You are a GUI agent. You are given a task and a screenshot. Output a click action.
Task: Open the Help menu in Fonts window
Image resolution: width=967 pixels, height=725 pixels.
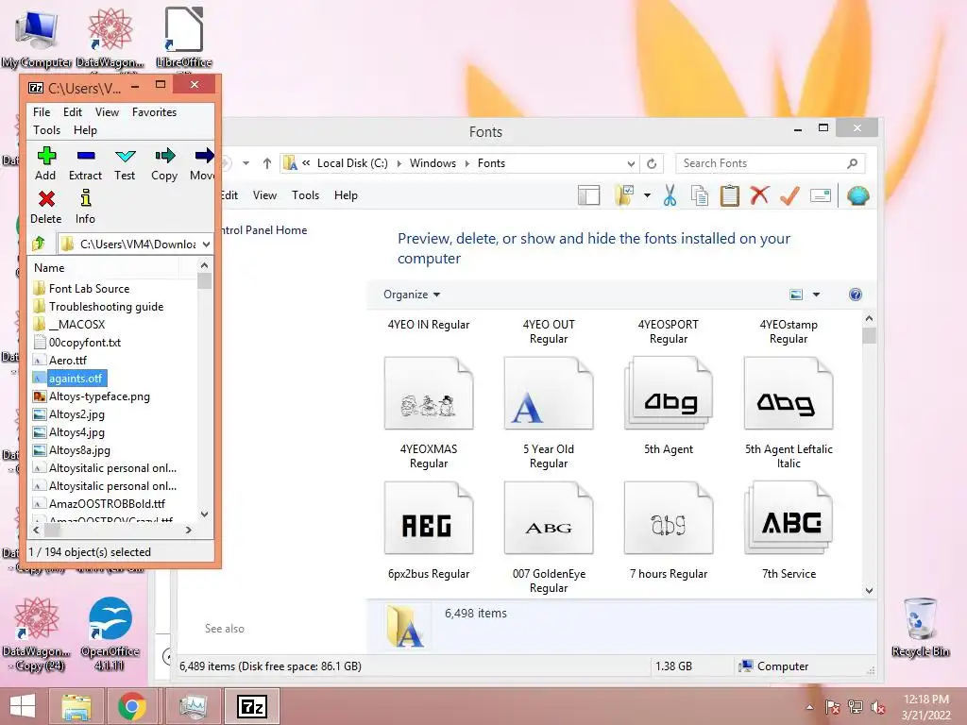click(346, 195)
